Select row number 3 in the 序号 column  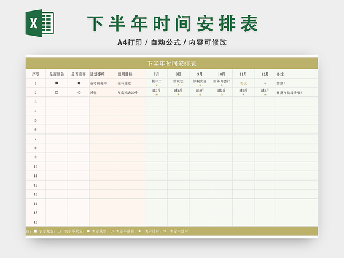(36, 102)
